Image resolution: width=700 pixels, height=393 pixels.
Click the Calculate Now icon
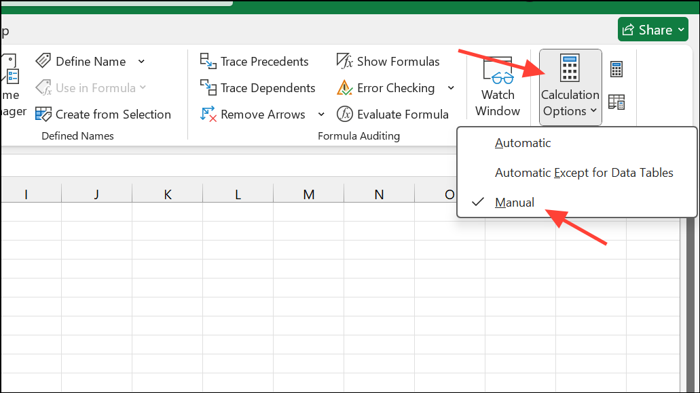coord(616,68)
